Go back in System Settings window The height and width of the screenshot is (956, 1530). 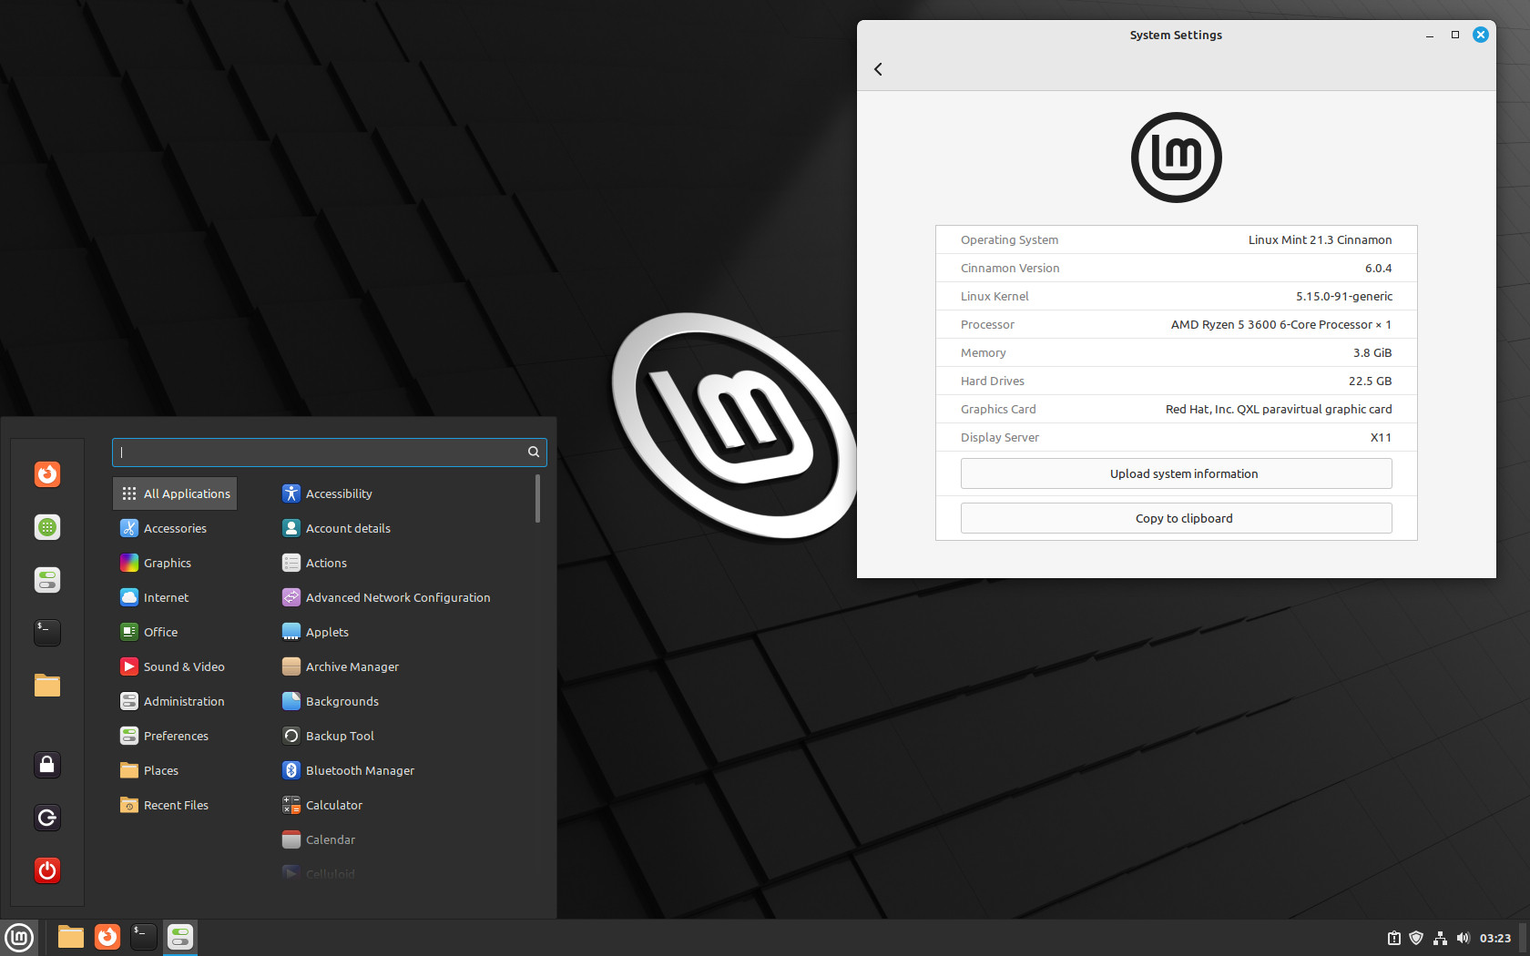(x=878, y=69)
